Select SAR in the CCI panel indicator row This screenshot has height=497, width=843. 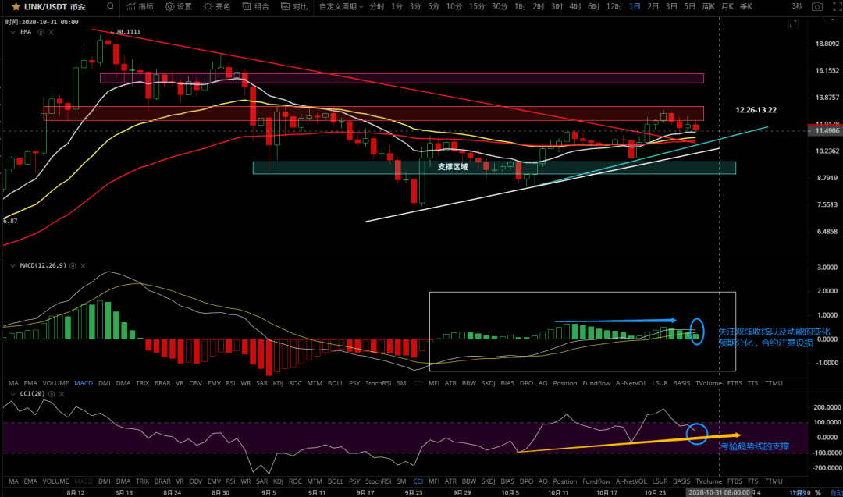(261, 481)
